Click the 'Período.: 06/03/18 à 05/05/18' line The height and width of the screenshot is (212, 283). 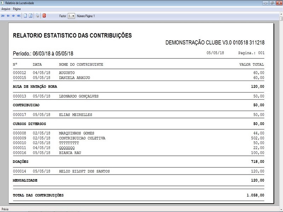tap(43, 54)
